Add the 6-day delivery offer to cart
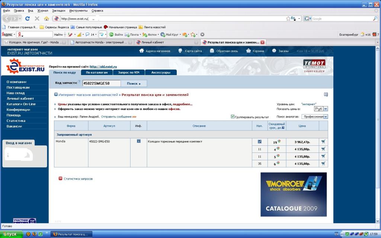Image resolution: width=381 pixels, height=238 pixels. (323, 164)
